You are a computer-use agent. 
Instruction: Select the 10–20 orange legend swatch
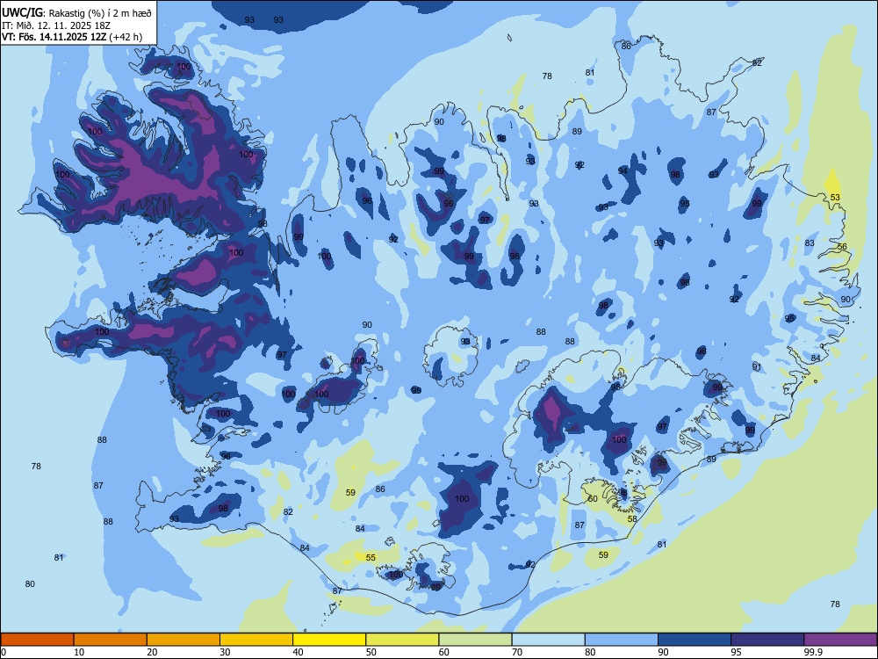pyautogui.click(x=111, y=640)
